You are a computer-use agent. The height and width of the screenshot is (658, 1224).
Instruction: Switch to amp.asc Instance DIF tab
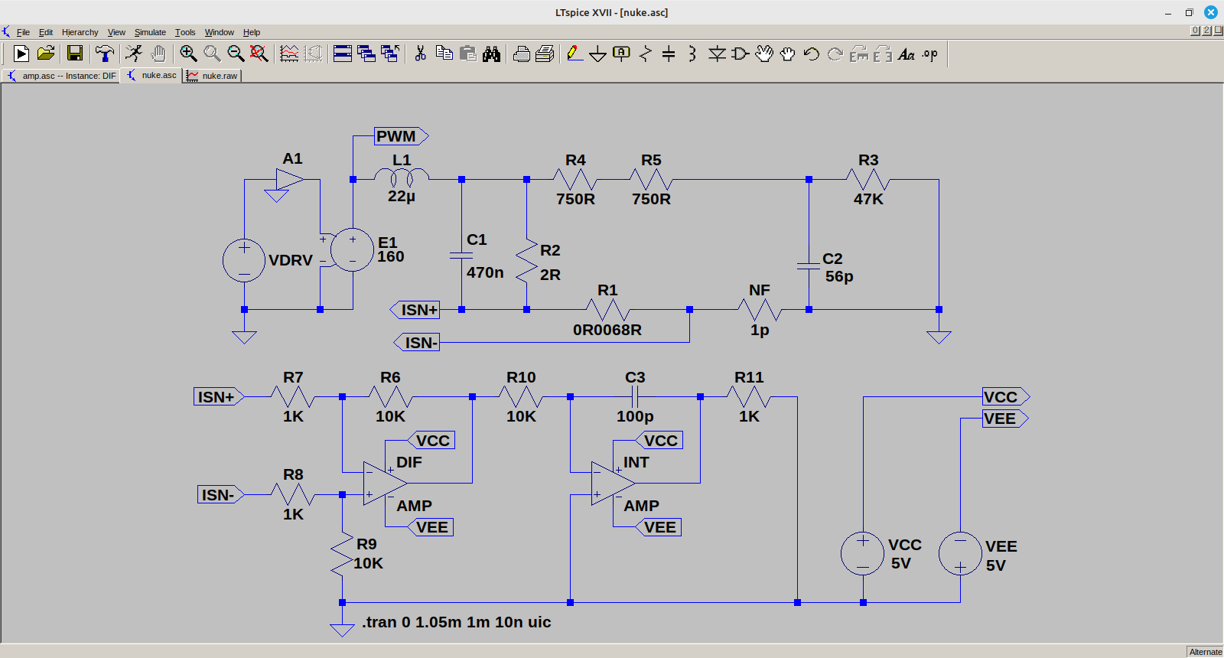point(61,76)
